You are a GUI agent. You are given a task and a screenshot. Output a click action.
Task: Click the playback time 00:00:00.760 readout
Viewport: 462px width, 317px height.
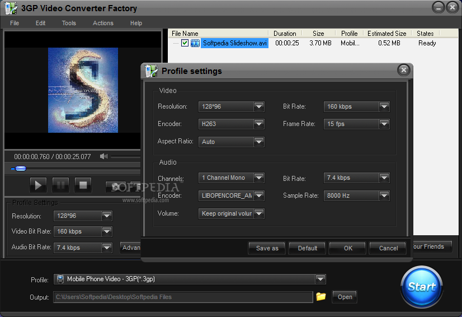click(x=32, y=157)
